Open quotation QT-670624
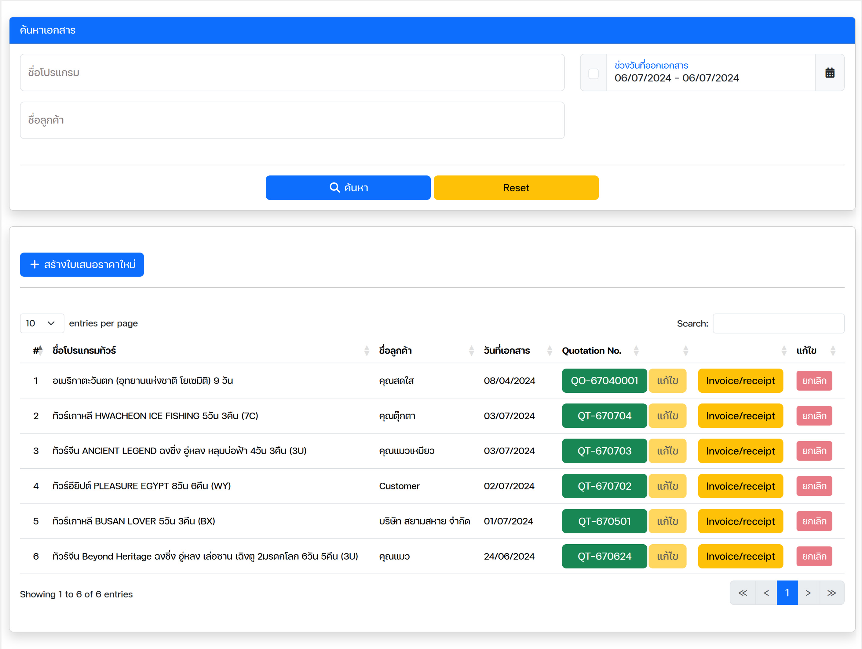 pyautogui.click(x=604, y=556)
